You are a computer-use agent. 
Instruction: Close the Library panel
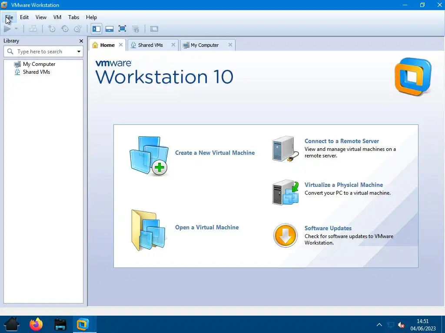[x=81, y=41]
